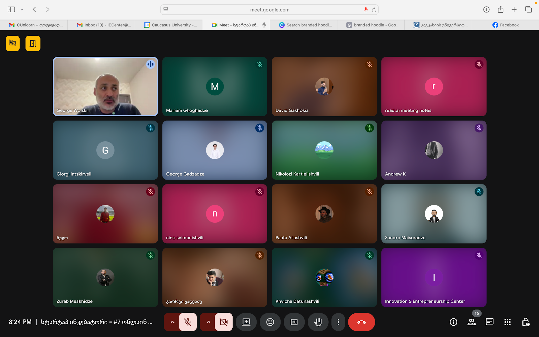
Task: Switch to the Facebook tab
Action: click(x=505, y=25)
